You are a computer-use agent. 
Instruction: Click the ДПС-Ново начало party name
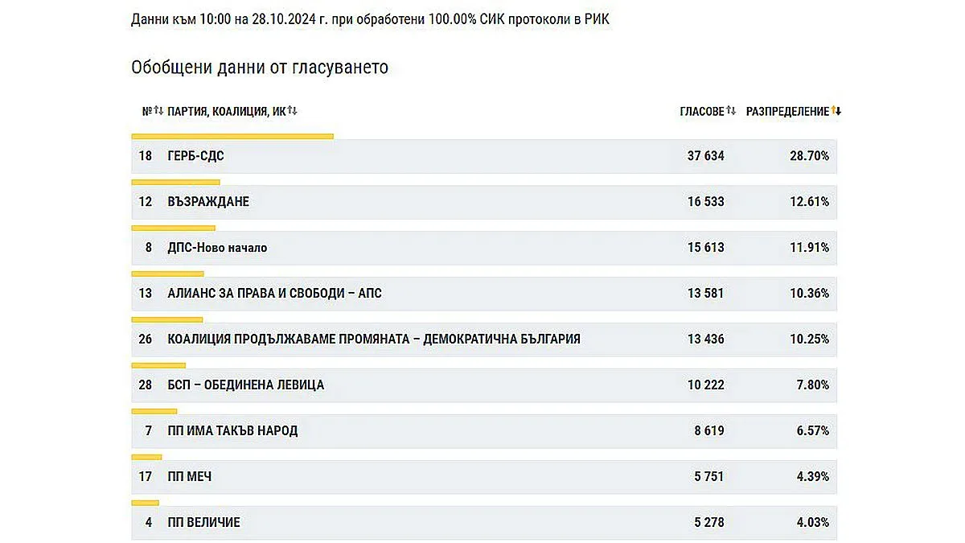217,248
